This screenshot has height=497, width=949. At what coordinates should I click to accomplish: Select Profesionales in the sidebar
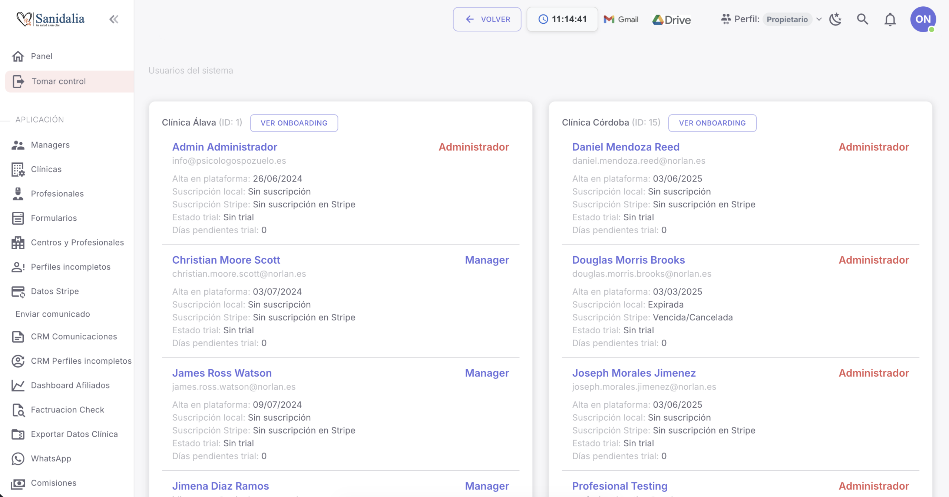click(57, 194)
